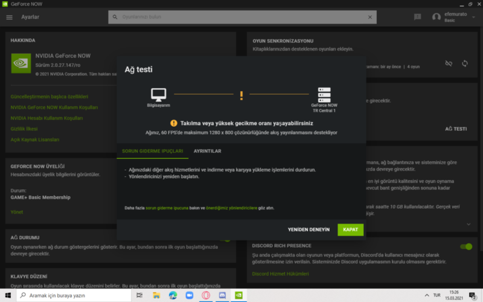Expand the streaming quality section chevron
The width and height of the screenshot is (483, 302).
click(x=469, y=224)
